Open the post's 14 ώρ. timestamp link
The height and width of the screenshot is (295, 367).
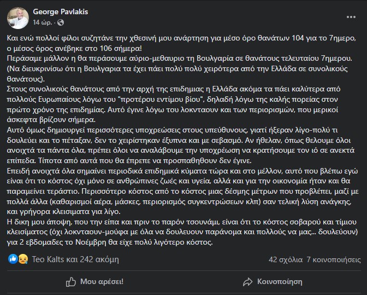(x=43, y=22)
